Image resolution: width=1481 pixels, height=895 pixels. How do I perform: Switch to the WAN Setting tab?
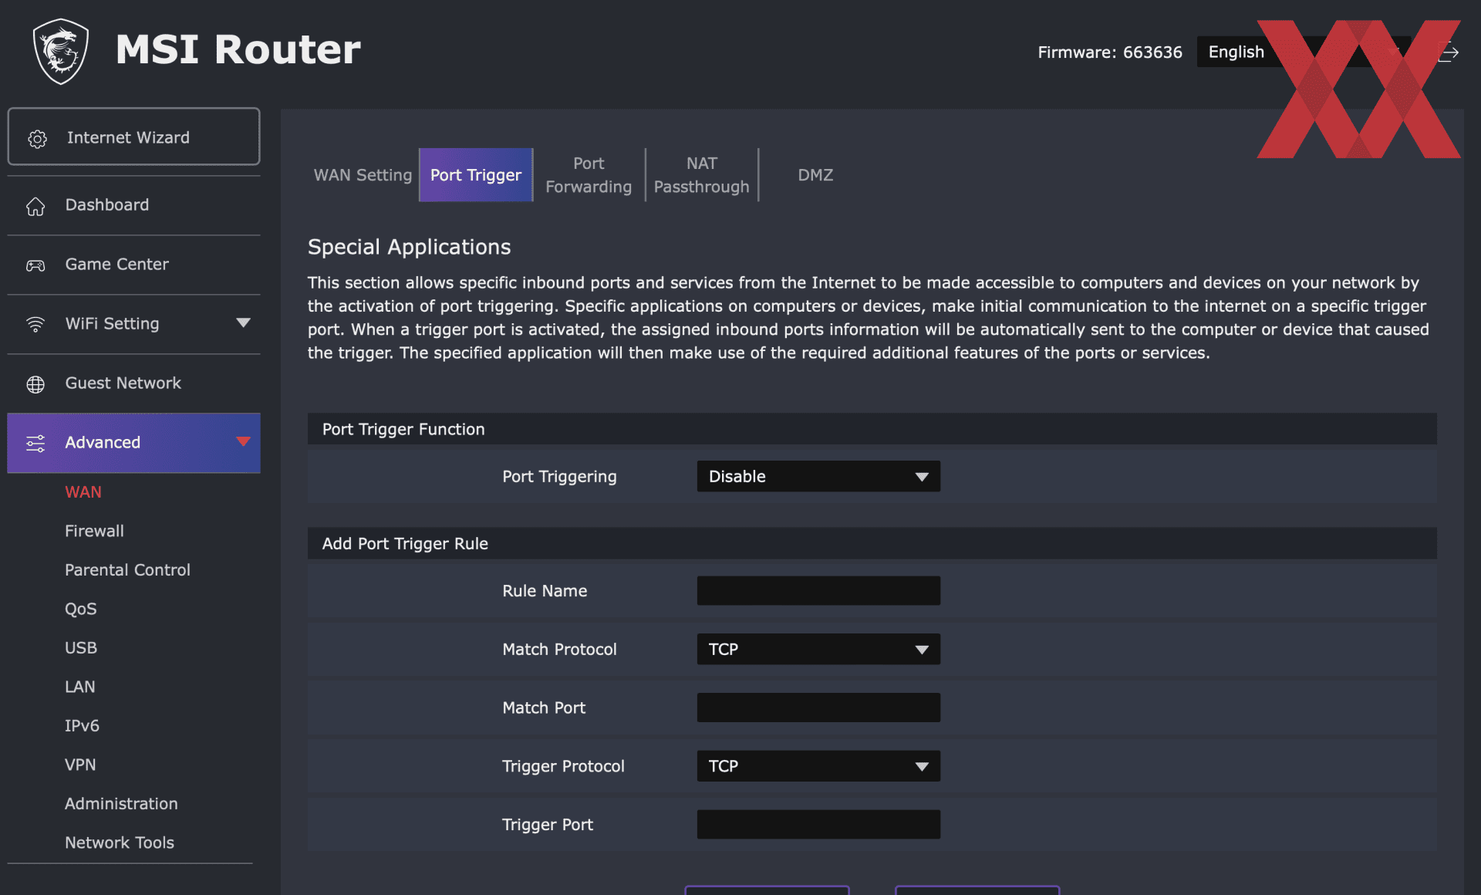pos(363,175)
